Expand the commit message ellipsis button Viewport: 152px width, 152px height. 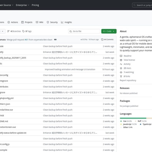tap(55, 40)
